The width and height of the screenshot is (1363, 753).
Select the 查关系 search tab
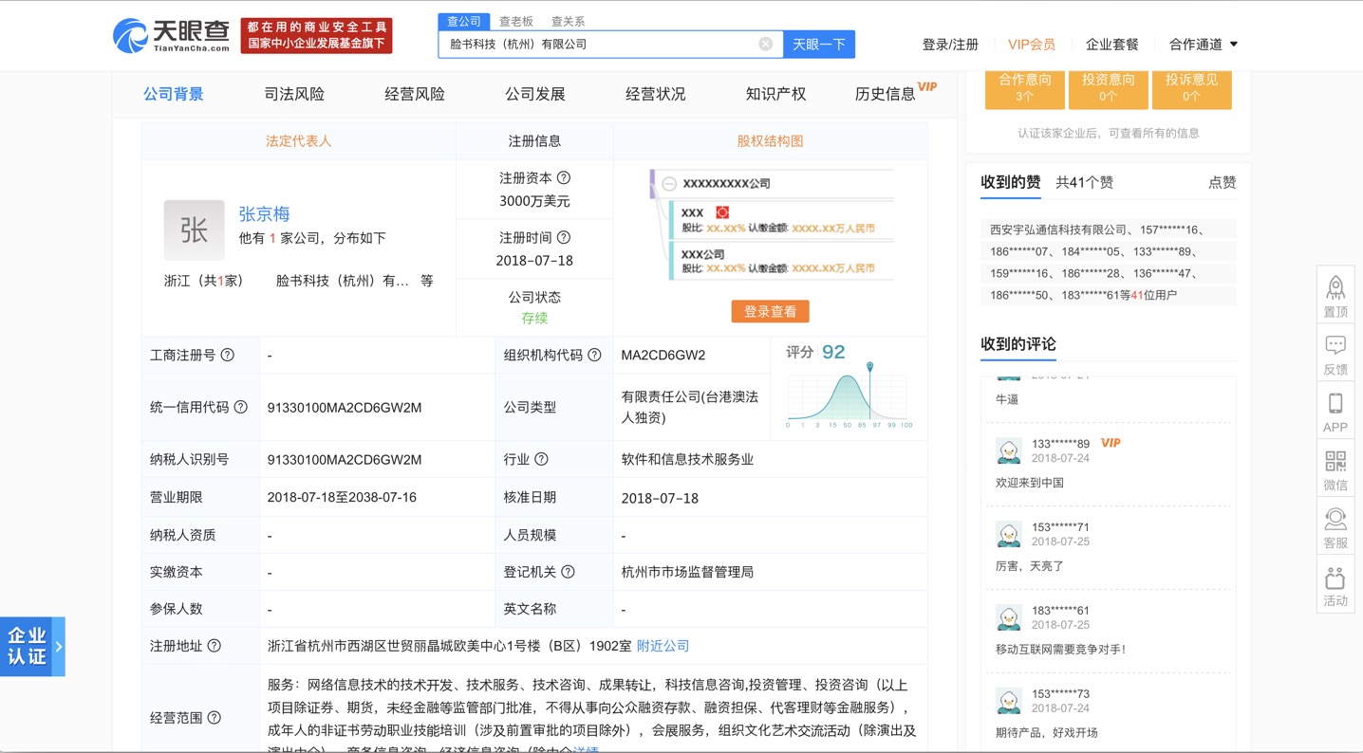tap(568, 21)
